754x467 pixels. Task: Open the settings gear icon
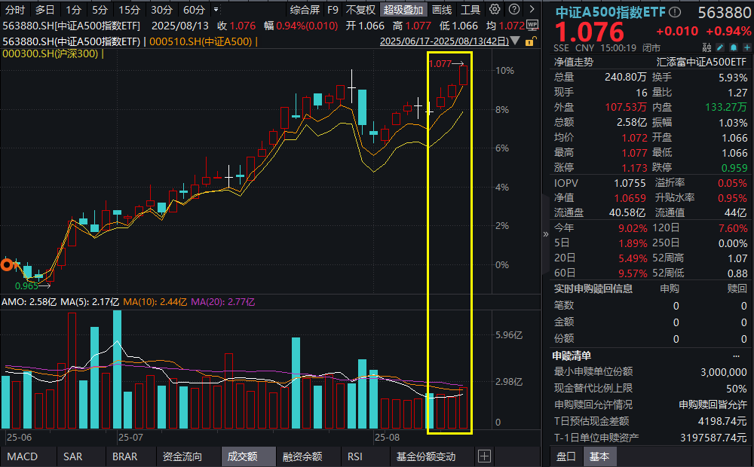(494, 10)
